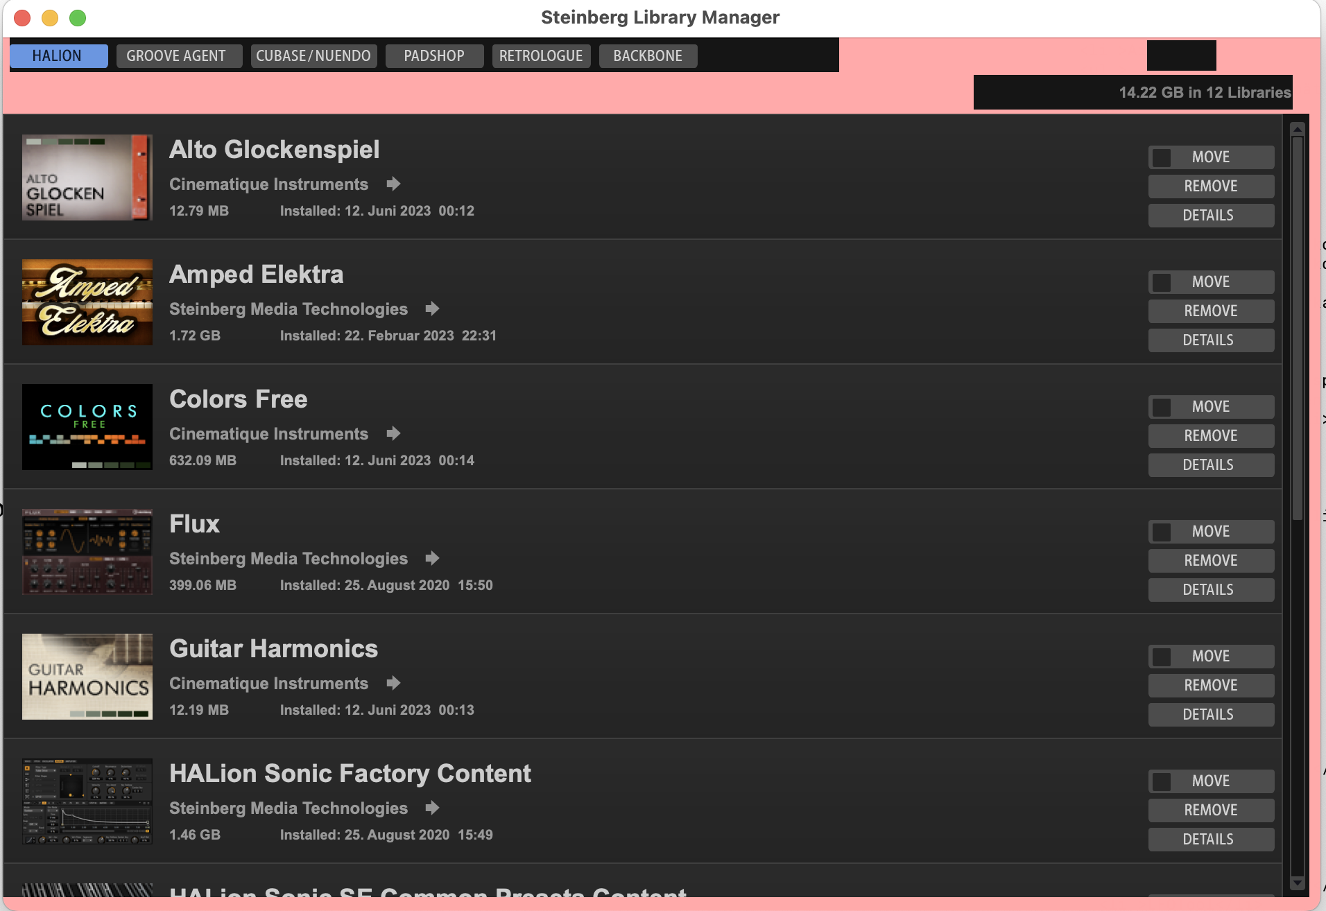Tick the Move checkbox for Alto Glockenspiel

[x=1162, y=157]
